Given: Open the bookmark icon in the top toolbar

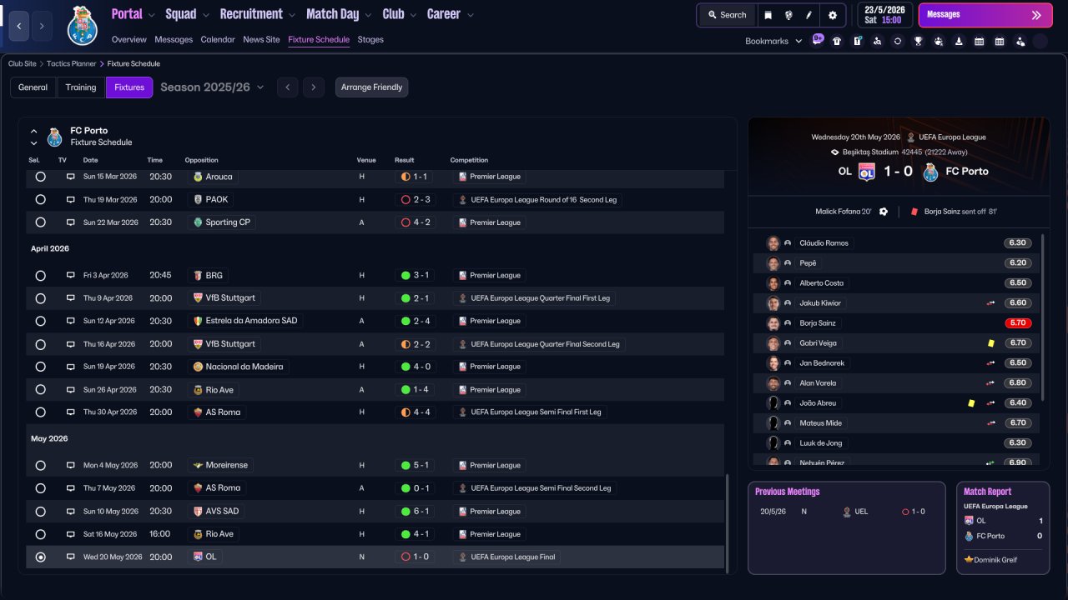Looking at the screenshot, I should pos(768,15).
